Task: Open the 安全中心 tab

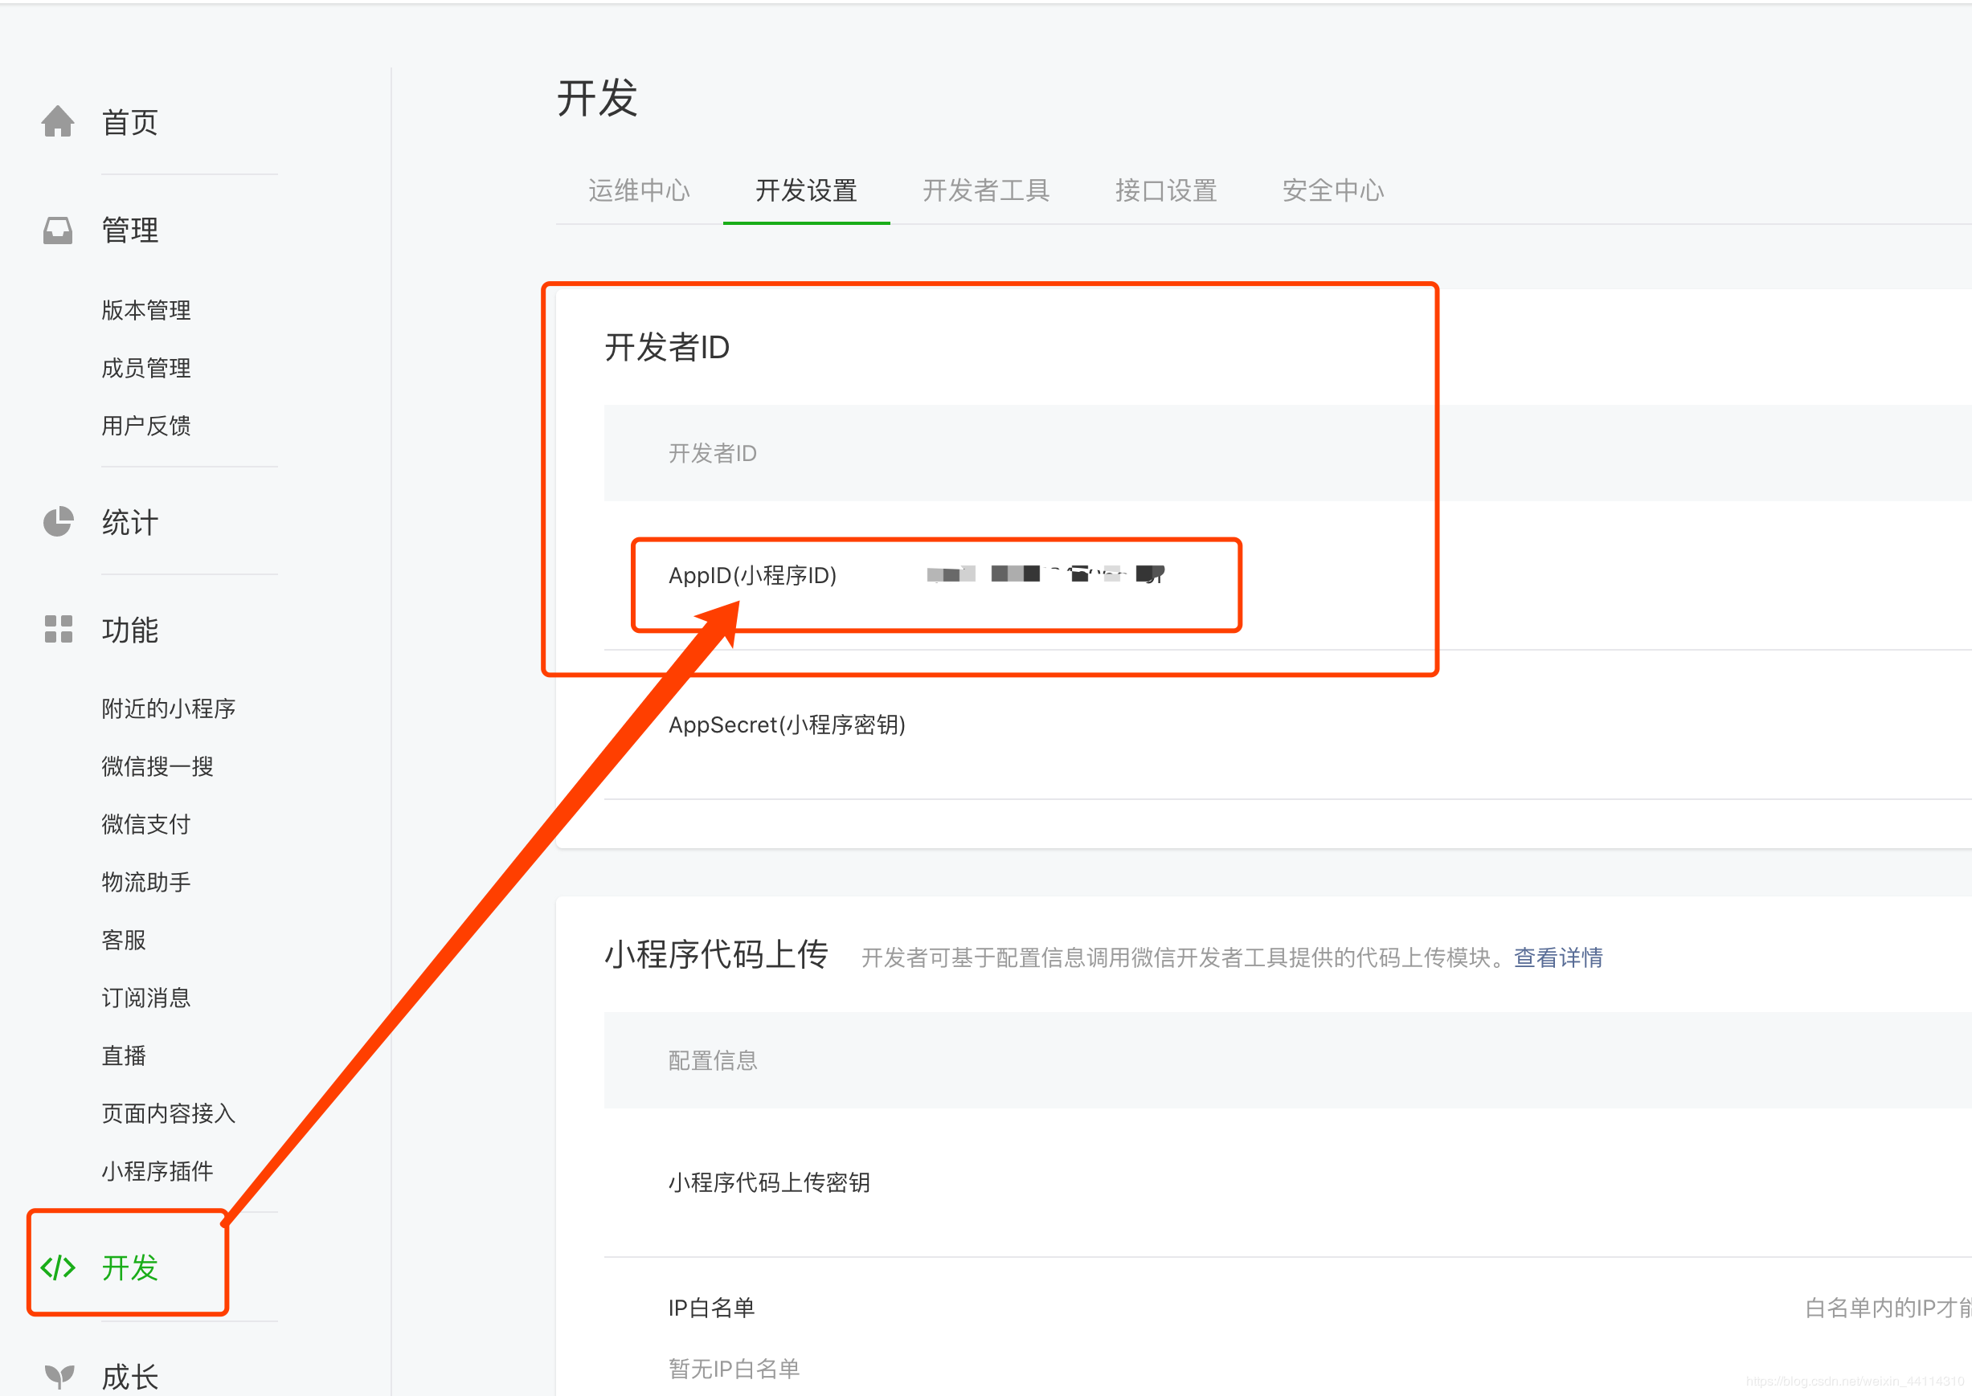Action: pyautogui.click(x=1332, y=190)
